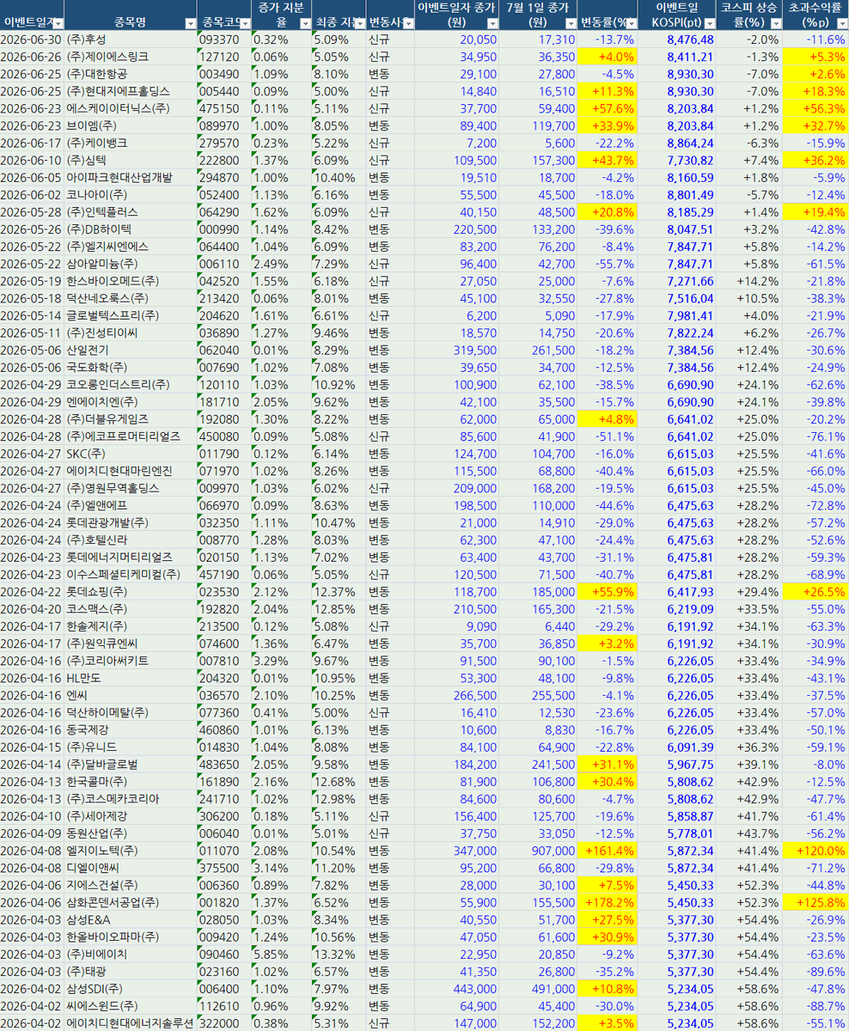This screenshot has width=849, height=1031.
Task: Open the 증가 지분율 filter dropdown
Action: click(304, 24)
